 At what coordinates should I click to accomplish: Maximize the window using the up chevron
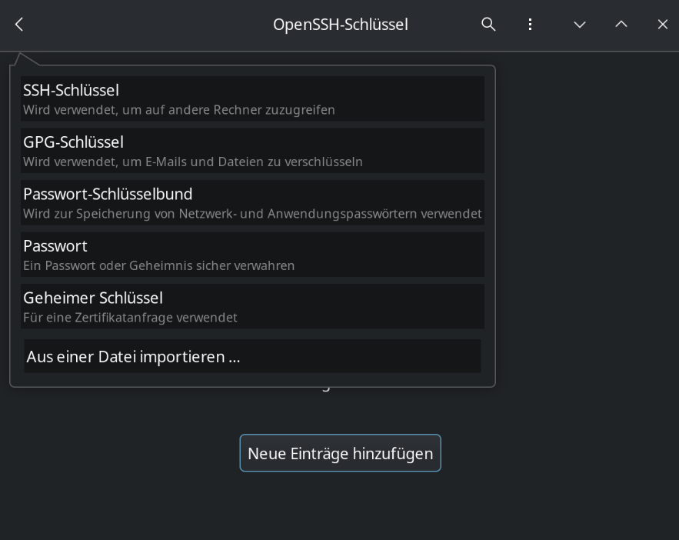pyautogui.click(x=621, y=25)
